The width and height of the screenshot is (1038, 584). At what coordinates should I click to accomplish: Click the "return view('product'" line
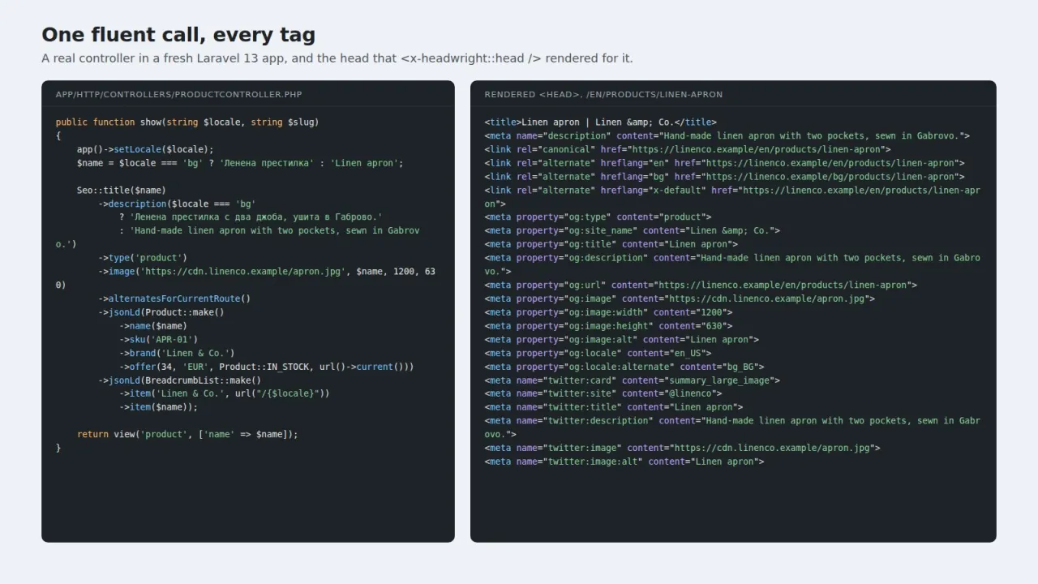point(187,435)
